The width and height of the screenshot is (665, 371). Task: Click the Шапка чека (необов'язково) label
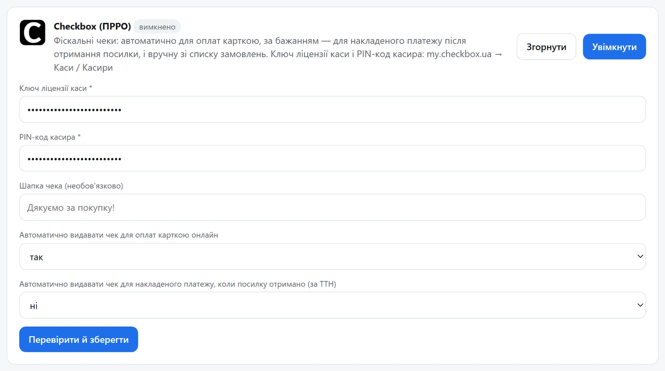click(x=71, y=186)
